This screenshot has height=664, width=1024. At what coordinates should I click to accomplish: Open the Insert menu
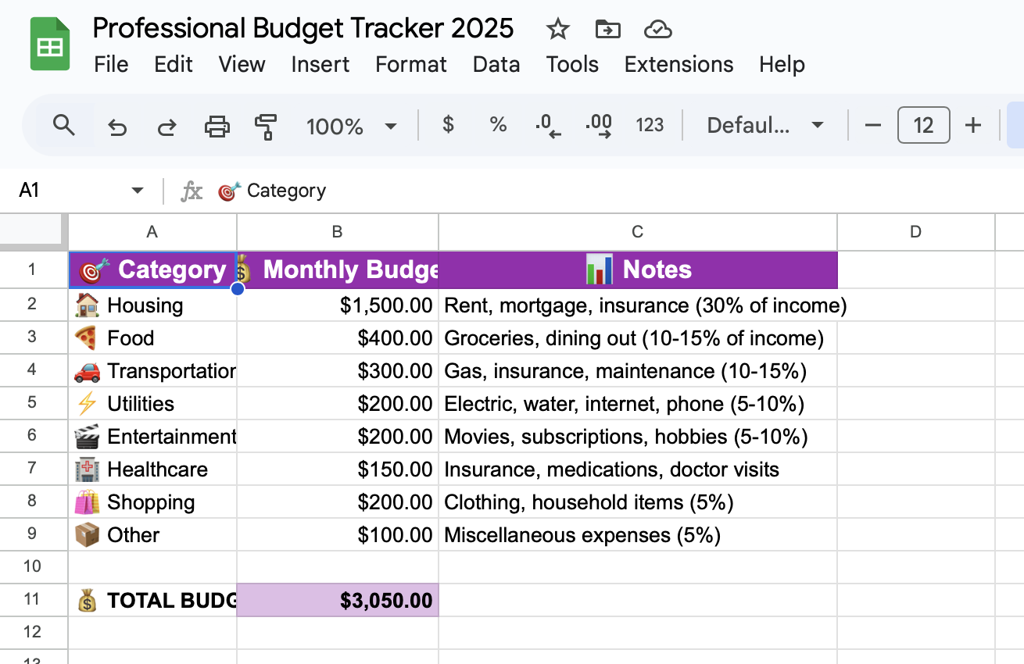pyautogui.click(x=320, y=64)
